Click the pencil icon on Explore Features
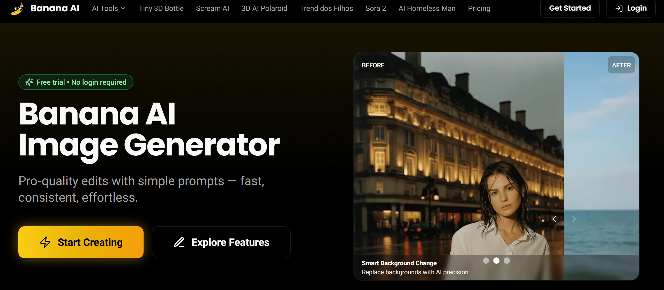 coord(179,242)
